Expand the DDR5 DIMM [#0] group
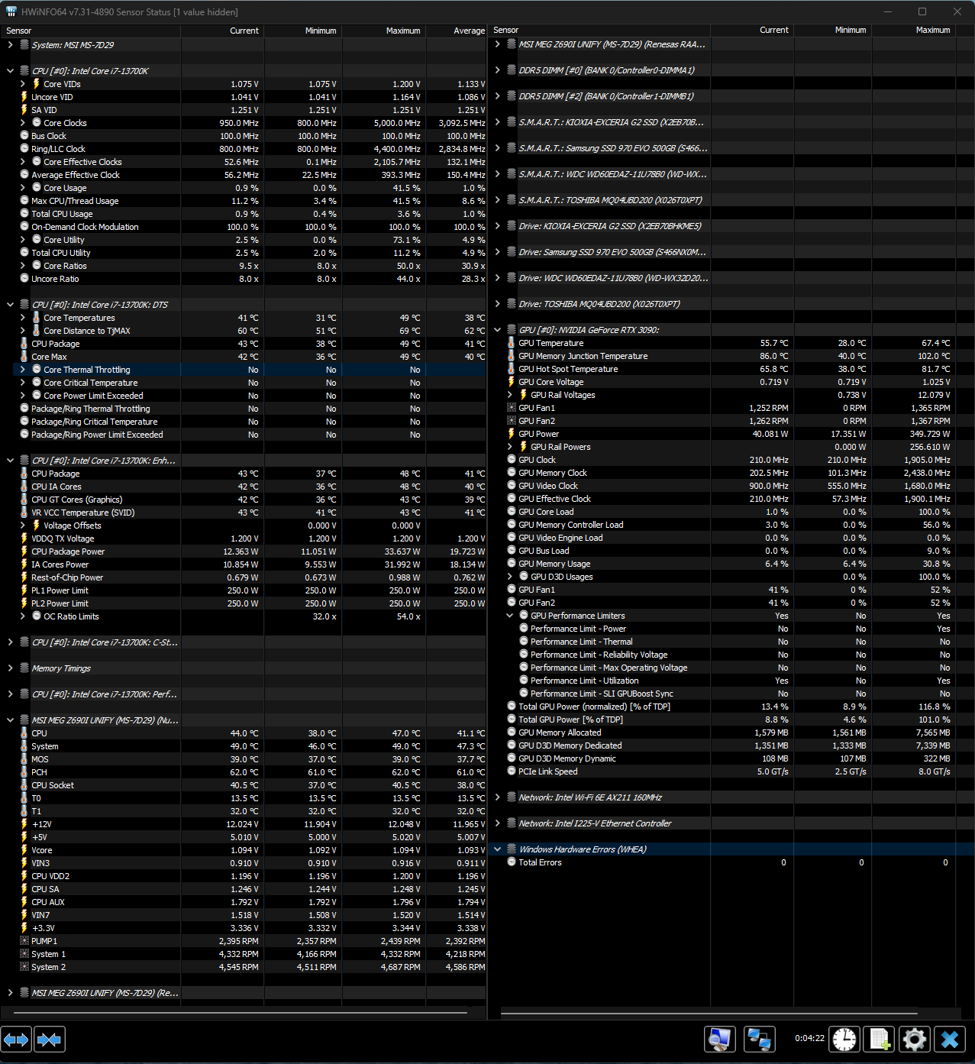The width and height of the screenshot is (975, 1064). tap(498, 70)
